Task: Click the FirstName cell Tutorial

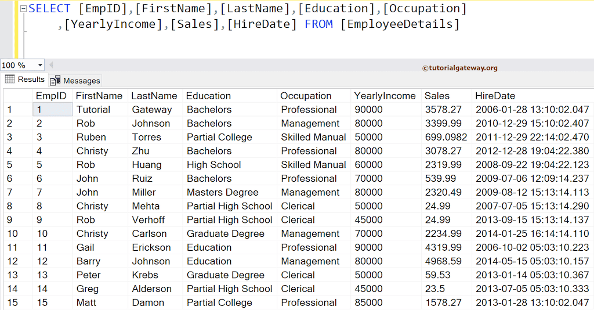Action: click(x=100, y=110)
